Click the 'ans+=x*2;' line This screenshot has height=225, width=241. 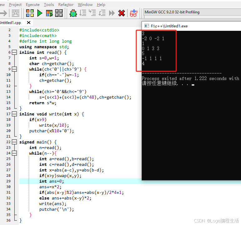point(51,187)
